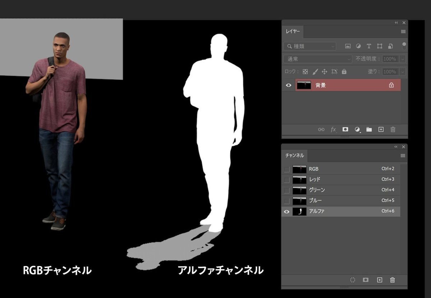Create a new layer plus icon
431x298 pixels.
tap(381, 129)
